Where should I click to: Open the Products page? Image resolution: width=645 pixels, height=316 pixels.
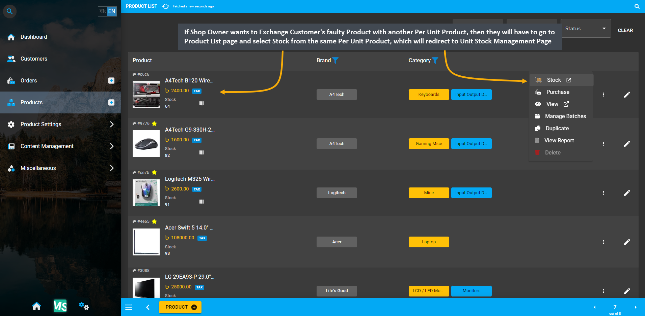coord(31,103)
